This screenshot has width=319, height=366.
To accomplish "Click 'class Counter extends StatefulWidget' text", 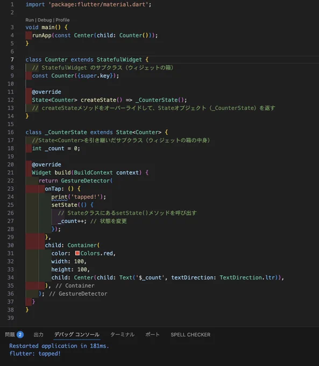I will [x=83, y=60].
